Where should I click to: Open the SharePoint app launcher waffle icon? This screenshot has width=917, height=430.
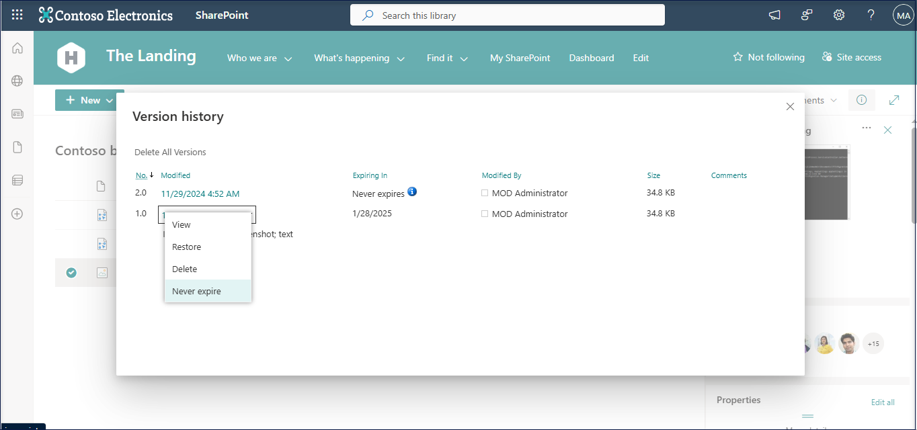pyautogui.click(x=17, y=14)
